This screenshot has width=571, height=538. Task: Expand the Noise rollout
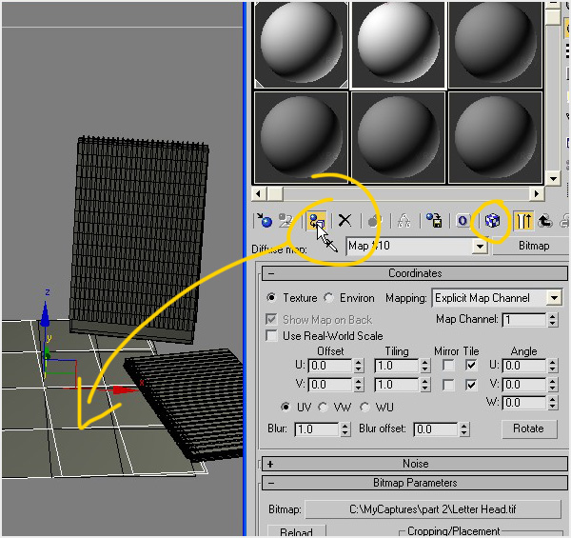[x=270, y=464]
